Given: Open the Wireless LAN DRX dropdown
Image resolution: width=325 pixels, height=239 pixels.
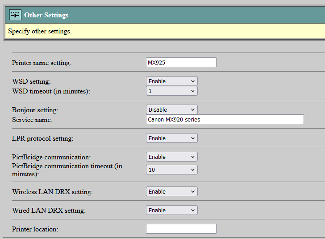Looking at the screenshot, I should 171,192.
